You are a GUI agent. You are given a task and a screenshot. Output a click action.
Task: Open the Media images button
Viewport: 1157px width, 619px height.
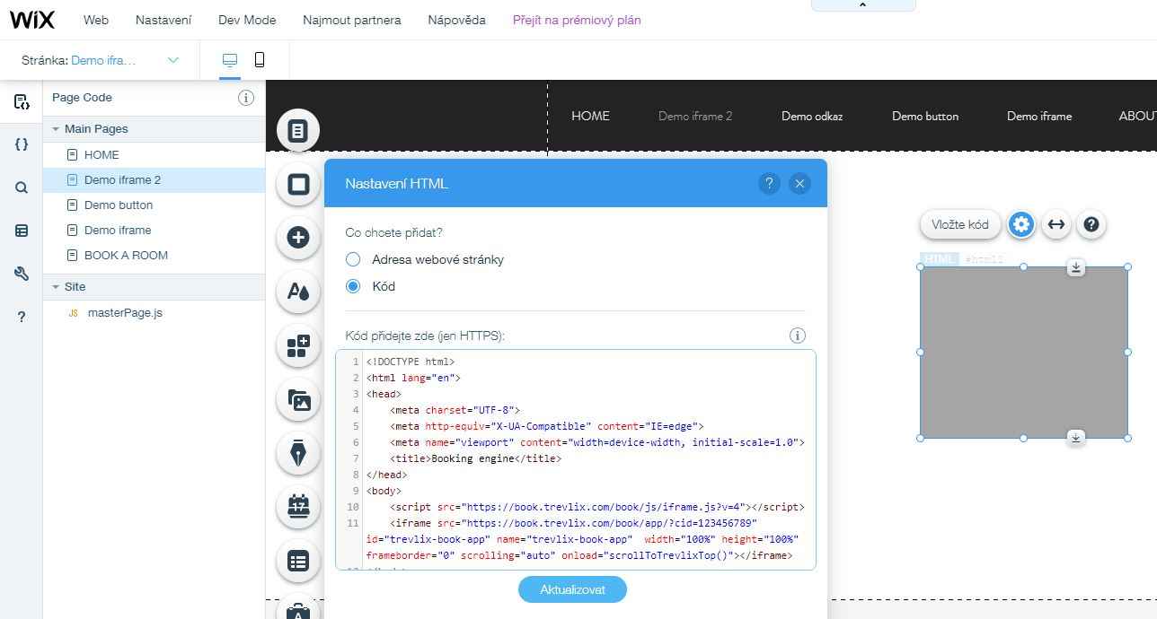pyautogui.click(x=298, y=400)
